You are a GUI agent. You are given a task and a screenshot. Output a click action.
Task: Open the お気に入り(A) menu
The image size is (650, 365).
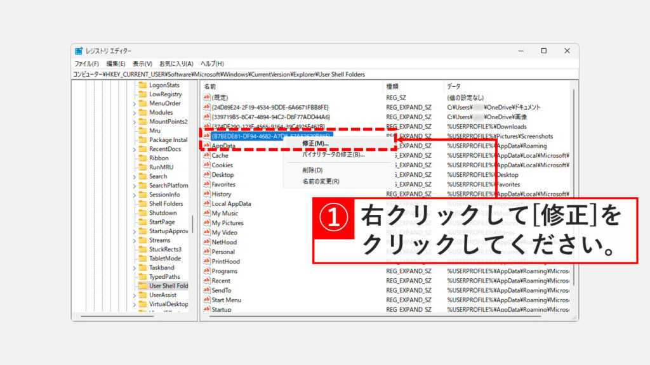(x=176, y=64)
